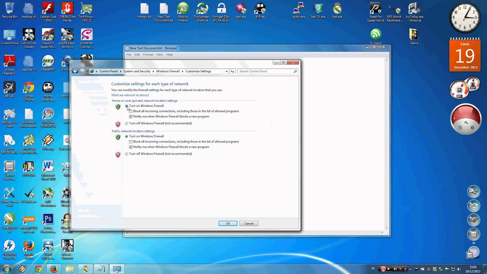Select MakeMKV desktop icon

point(48,63)
